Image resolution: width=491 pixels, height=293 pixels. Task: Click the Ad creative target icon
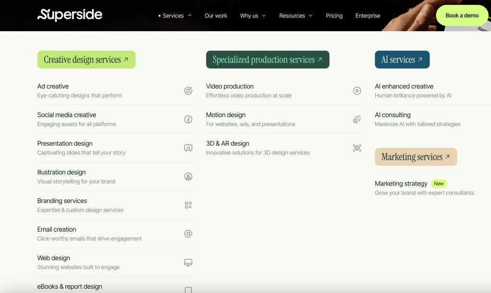click(x=188, y=91)
